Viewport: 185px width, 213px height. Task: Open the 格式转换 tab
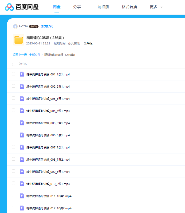[129, 7]
